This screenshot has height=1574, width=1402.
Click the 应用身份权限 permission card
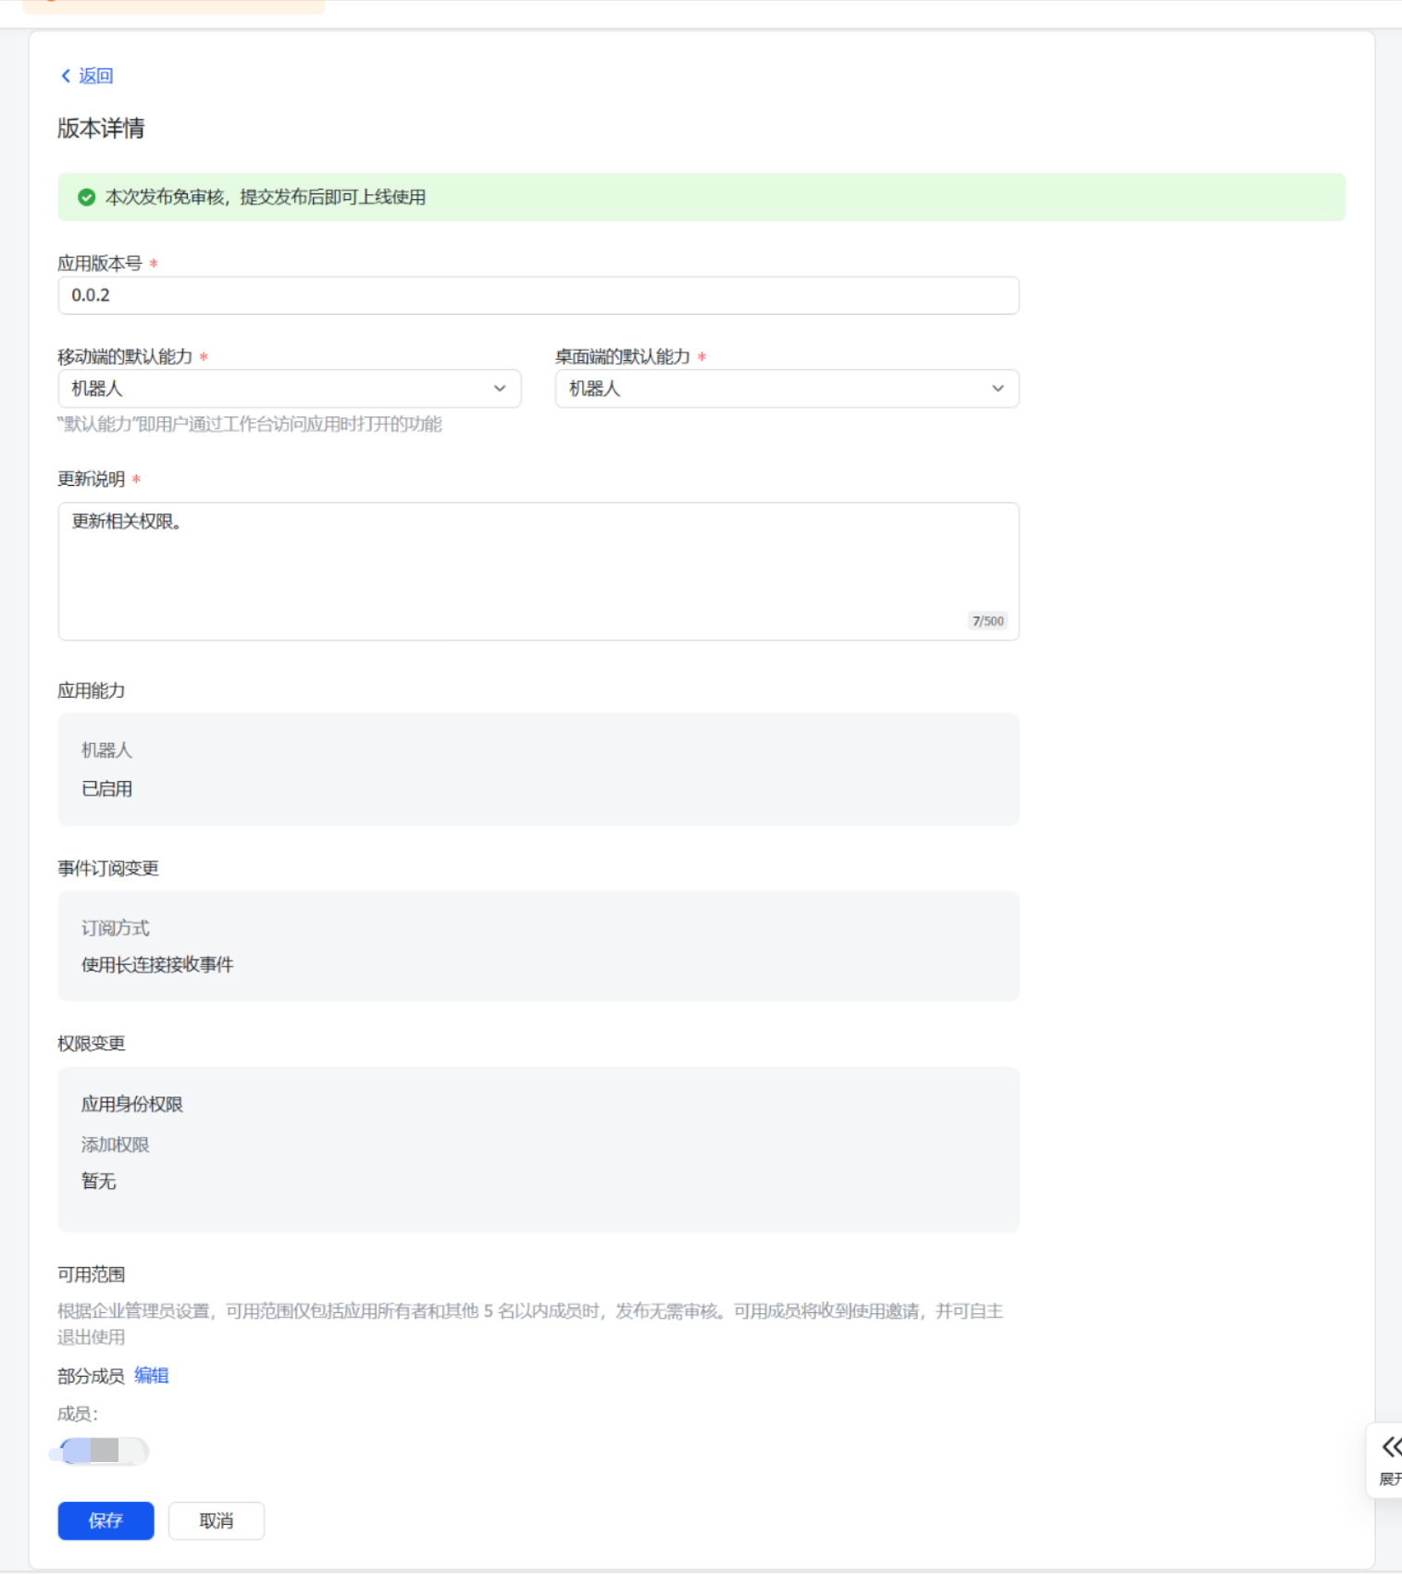coord(538,1148)
